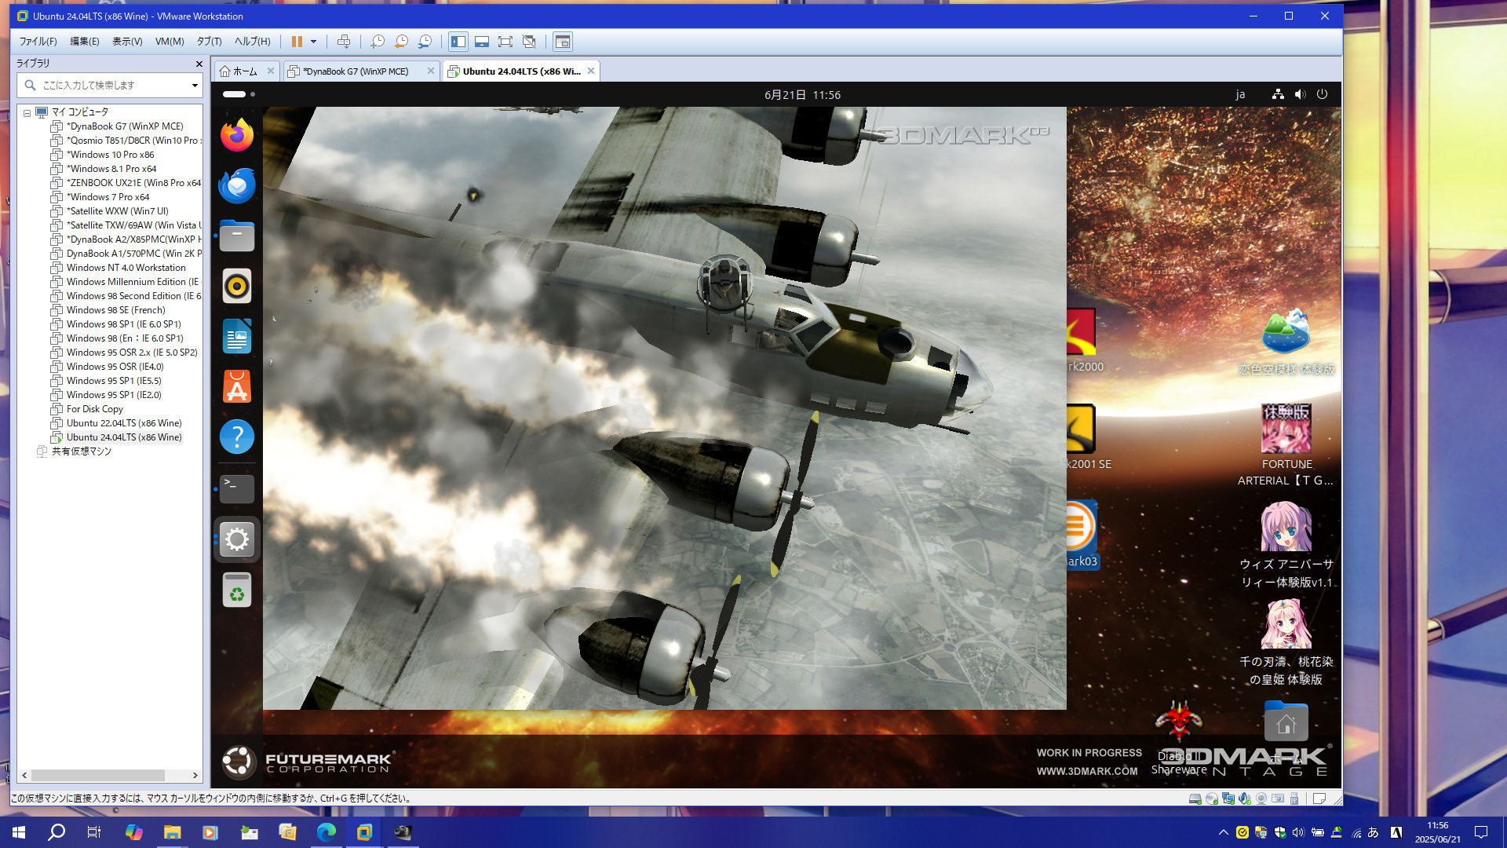Select Windows 98 SE (French) in library
Screen dimensions: 1507x848
[x=108, y=310]
